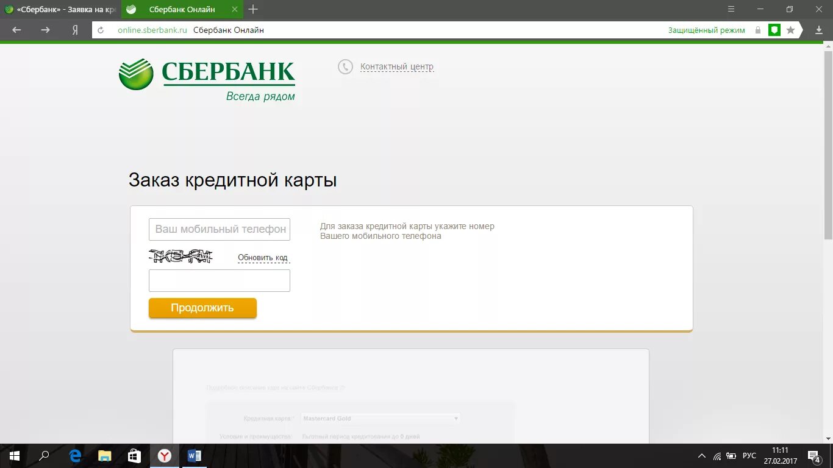The image size is (833, 468).
Task: Open network icon in system tray
Action: (x=717, y=456)
